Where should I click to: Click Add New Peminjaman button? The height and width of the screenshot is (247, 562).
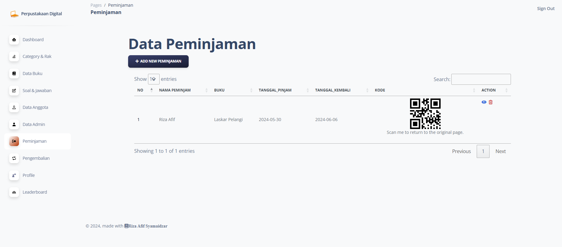[158, 61]
